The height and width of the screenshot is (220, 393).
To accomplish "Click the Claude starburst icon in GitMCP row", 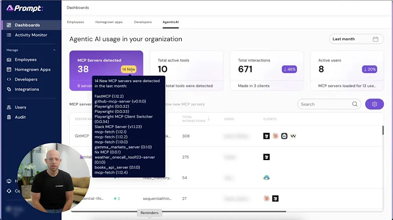I will [275, 136].
